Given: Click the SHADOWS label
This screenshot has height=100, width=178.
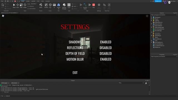Looking at the screenshot, I should click(75, 42).
